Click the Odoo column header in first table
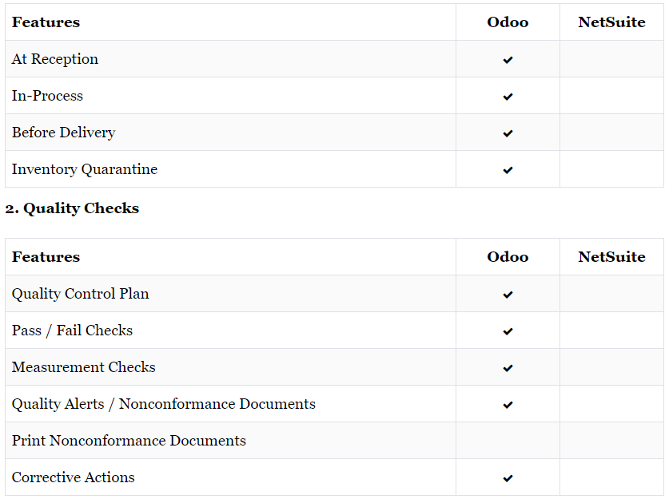This screenshot has width=669, height=499. [x=508, y=22]
